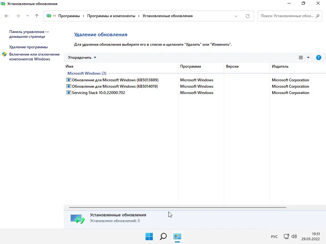Click the icon beside Servicing Stack 10.0.22000.702

pyautogui.click(x=68, y=92)
